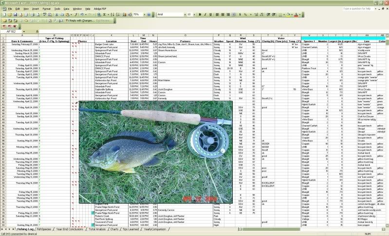Run the Spelling check icon
The height and width of the screenshot is (236, 389).
(x=45, y=15)
